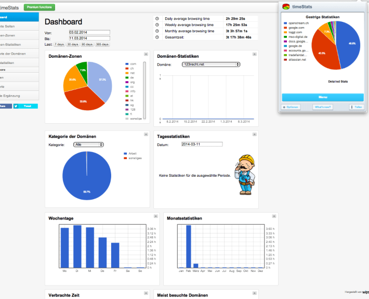Dismiss the Kategorie der Domänen panel
This screenshot has width=369, height=299.
click(147, 134)
